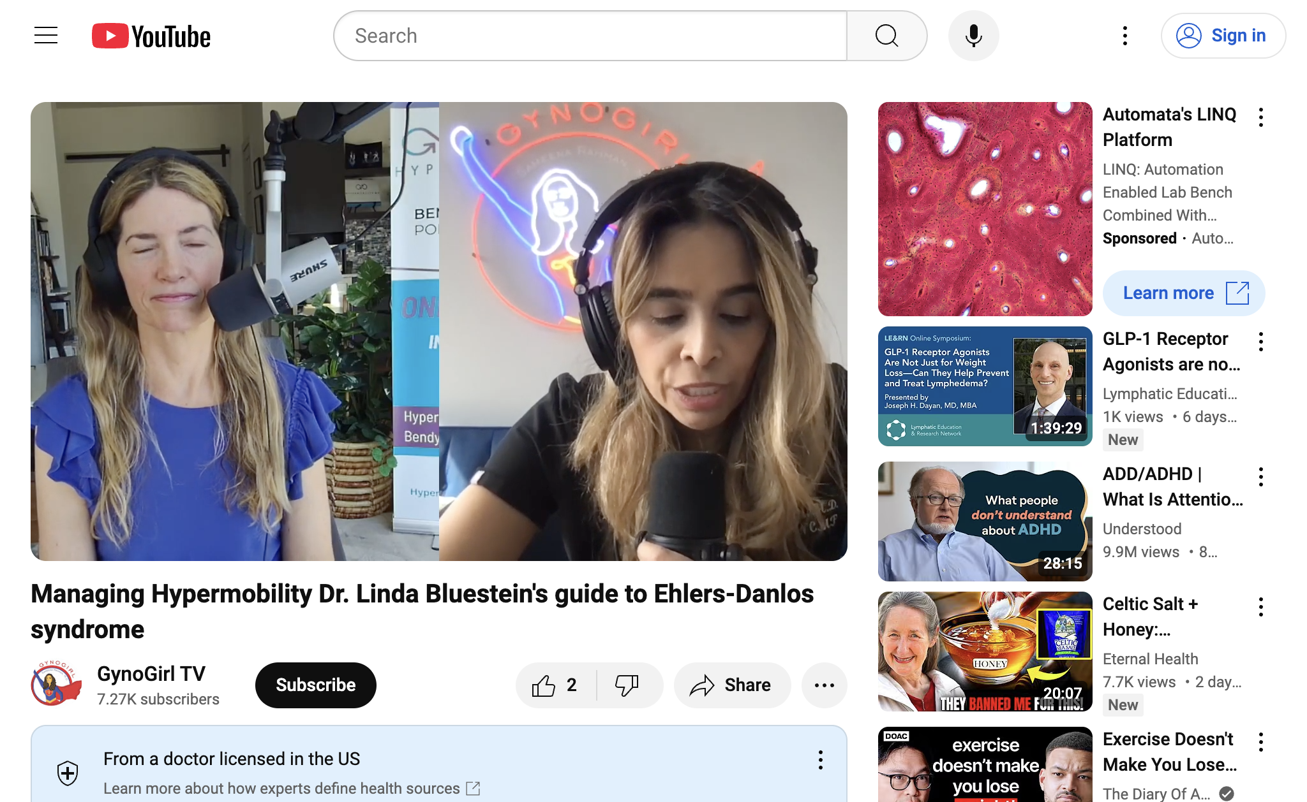The width and height of the screenshot is (1307, 802).
Task: Like the video with thumbs-up
Action: [x=555, y=685]
